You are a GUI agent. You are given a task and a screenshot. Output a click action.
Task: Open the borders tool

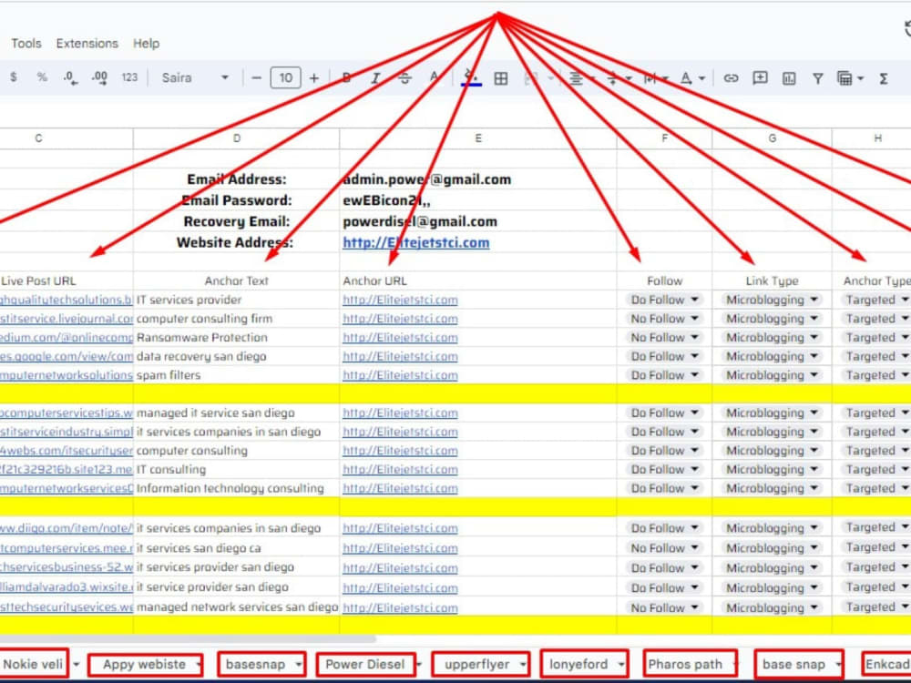point(501,77)
